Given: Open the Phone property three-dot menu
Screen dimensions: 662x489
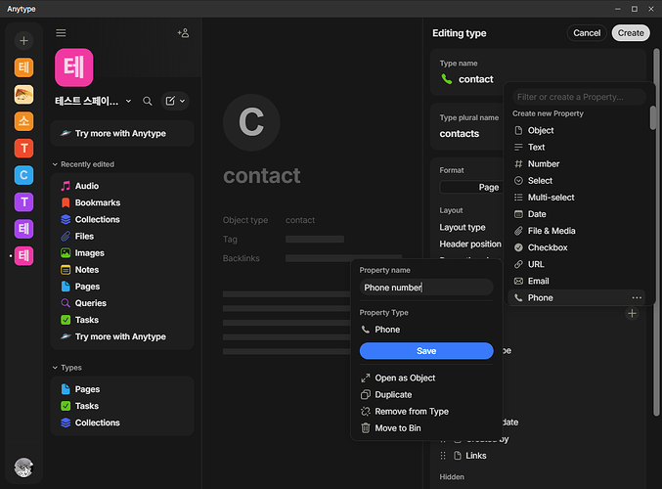Looking at the screenshot, I should coord(637,297).
